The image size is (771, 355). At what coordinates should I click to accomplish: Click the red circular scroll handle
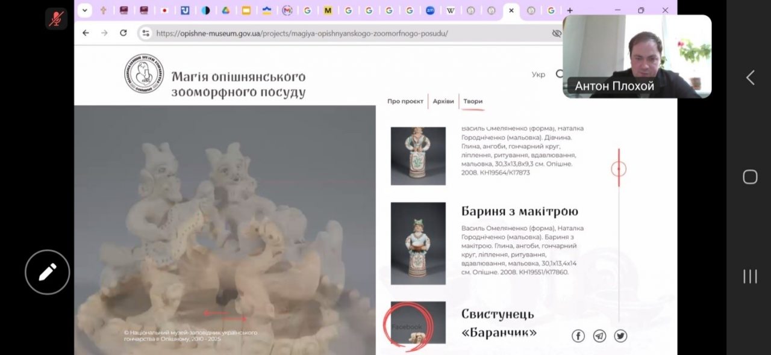coord(619,169)
